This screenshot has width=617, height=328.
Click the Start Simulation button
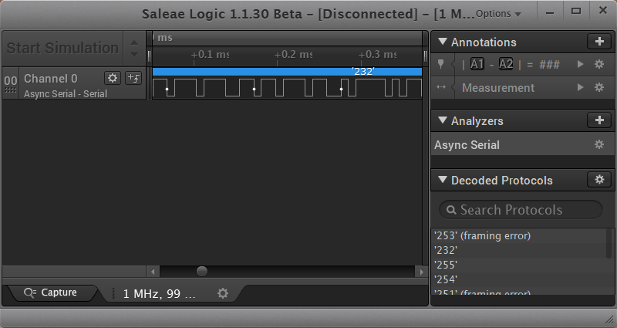click(x=62, y=48)
